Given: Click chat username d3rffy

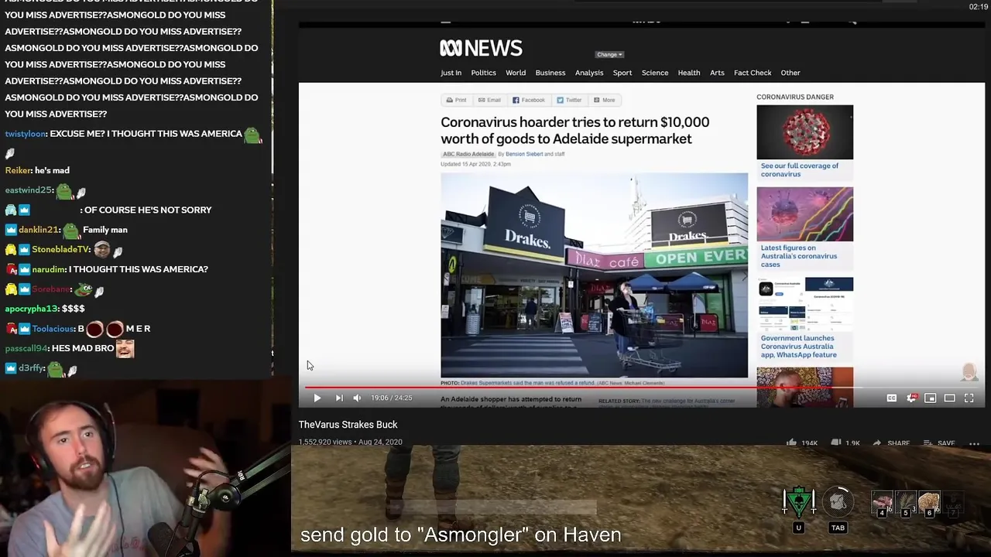Looking at the screenshot, I should (x=32, y=368).
